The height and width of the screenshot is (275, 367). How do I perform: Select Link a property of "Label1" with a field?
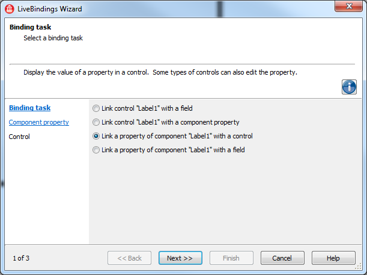point(169,150)
